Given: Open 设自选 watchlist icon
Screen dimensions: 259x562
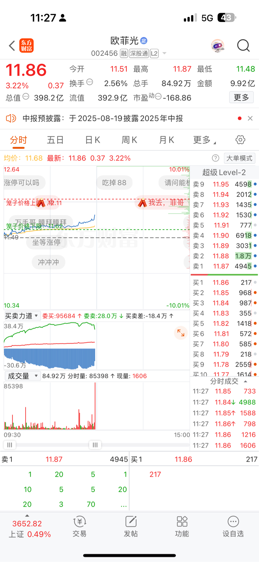Looking at the screenshot, I should click(233, 526).
